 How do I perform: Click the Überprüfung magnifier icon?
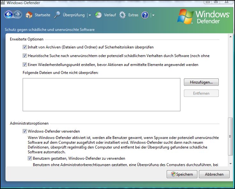click(57, 15)
